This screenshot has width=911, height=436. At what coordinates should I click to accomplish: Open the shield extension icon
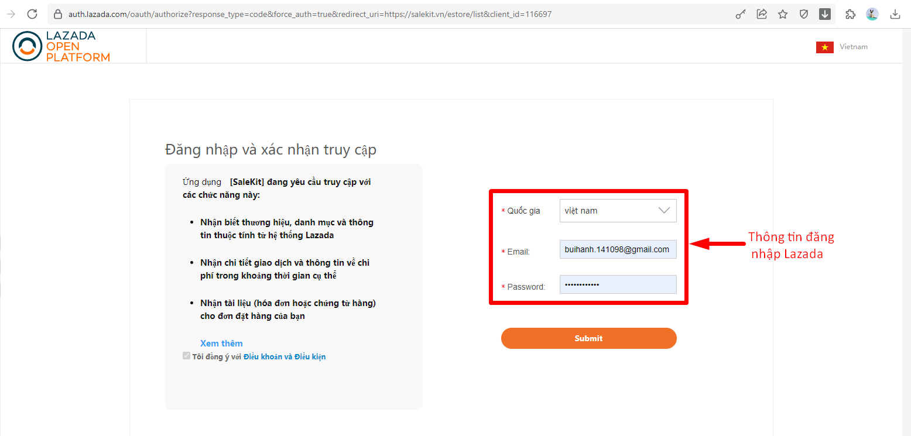(804, 14)
